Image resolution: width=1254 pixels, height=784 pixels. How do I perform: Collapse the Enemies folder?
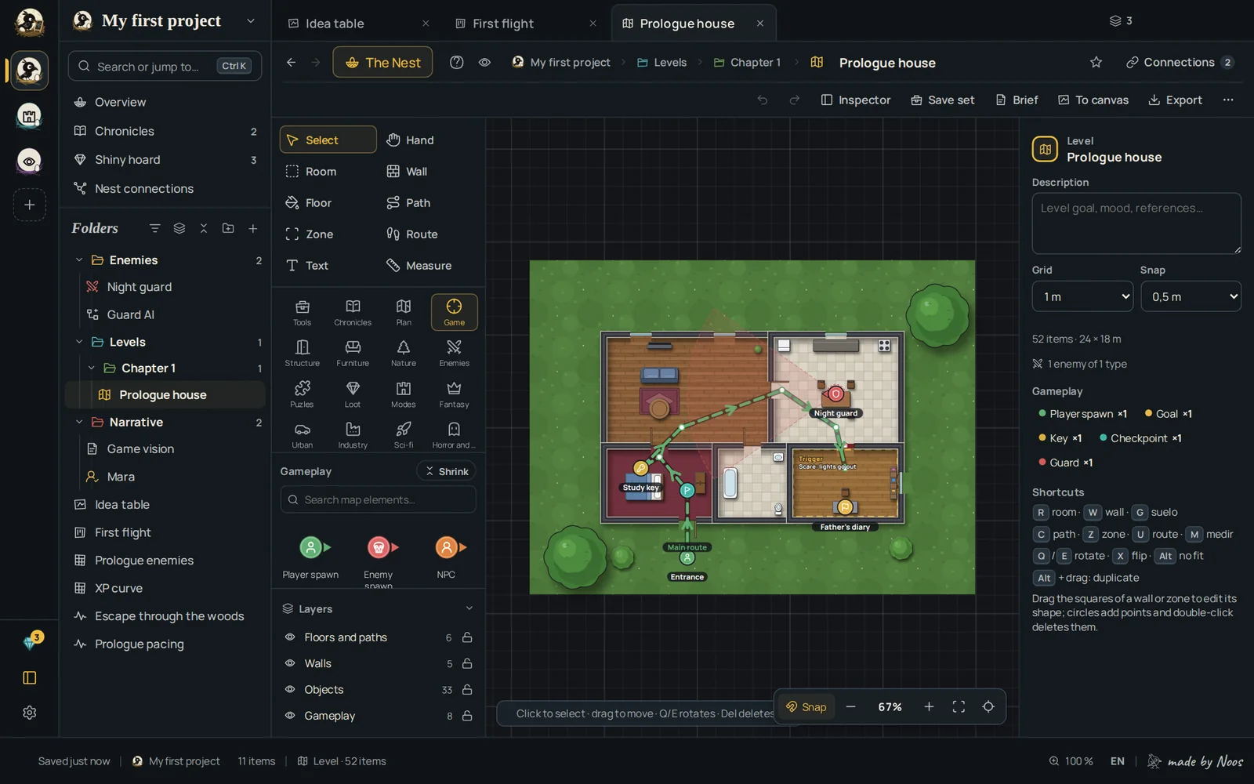pos(79,260)
